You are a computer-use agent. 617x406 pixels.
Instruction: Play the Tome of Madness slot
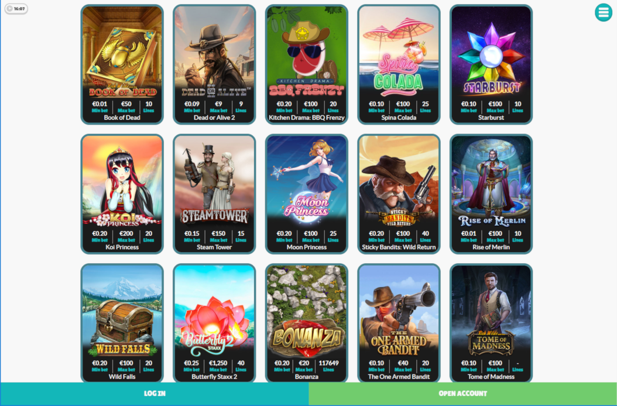tap(491, 323)
